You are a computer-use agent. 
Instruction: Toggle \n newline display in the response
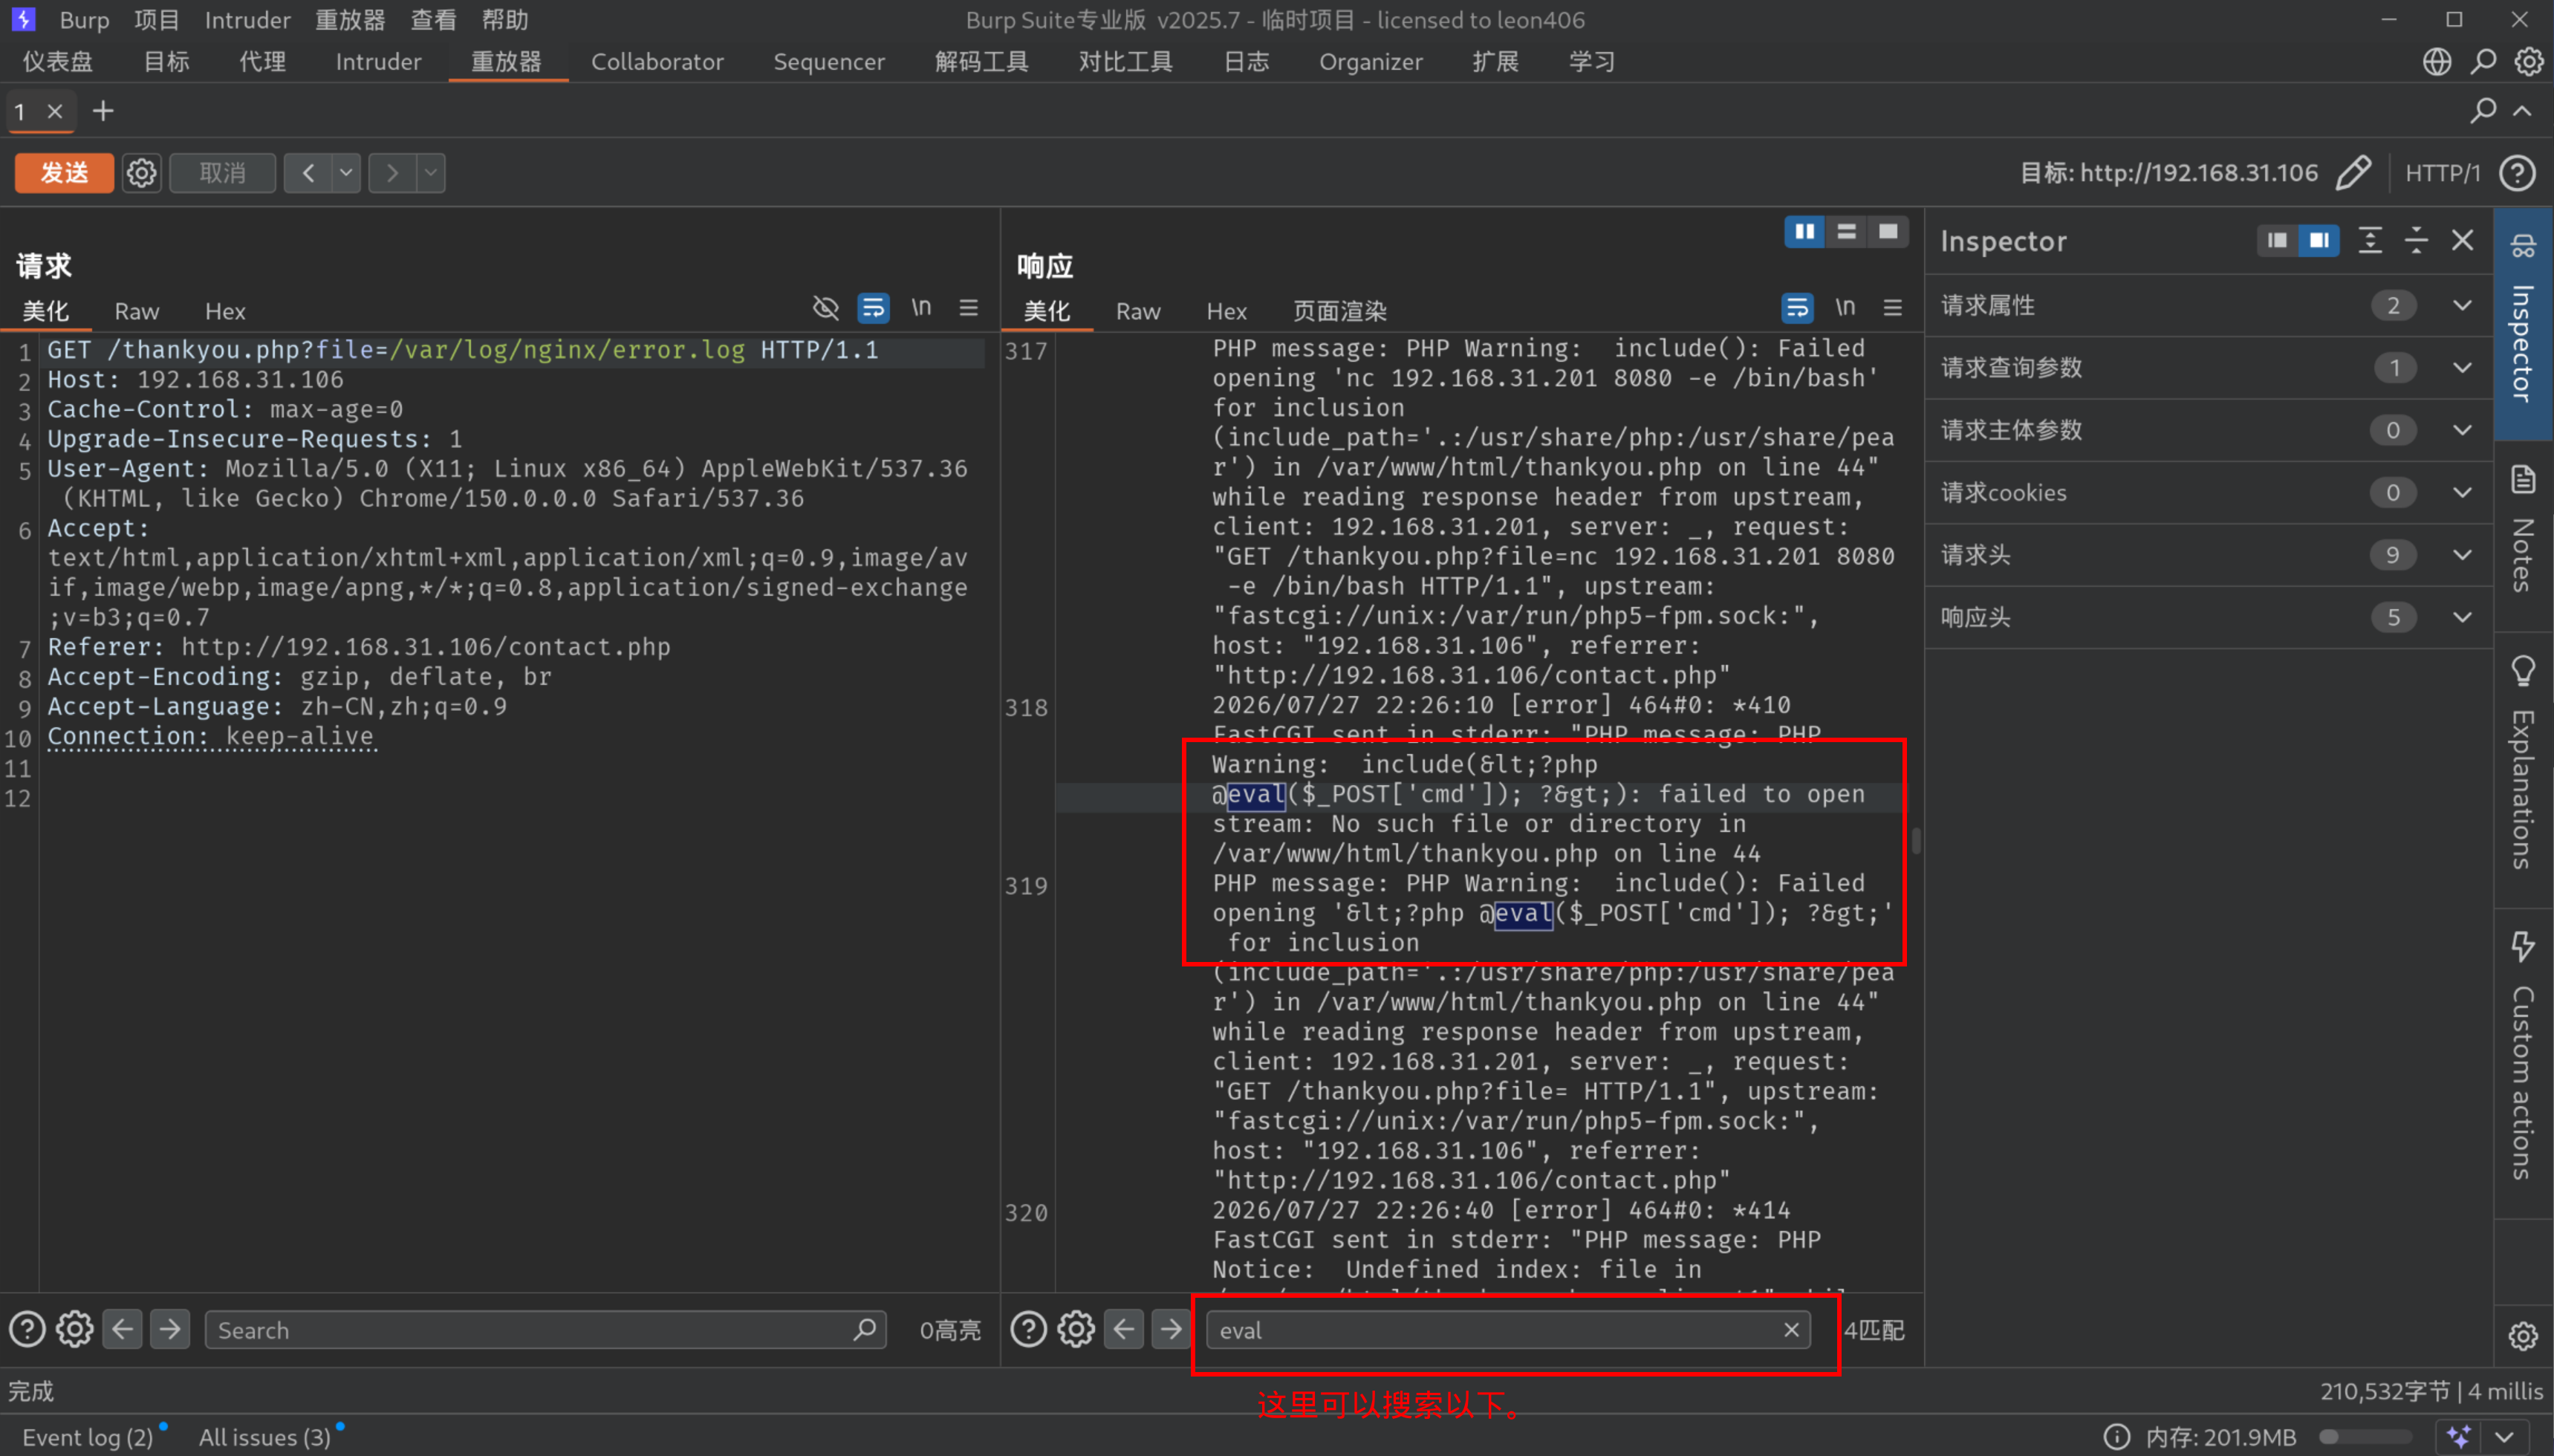(x=1845, y=308)
